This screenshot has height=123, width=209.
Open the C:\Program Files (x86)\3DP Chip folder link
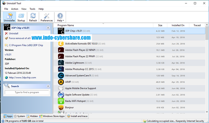coord(26,45)
